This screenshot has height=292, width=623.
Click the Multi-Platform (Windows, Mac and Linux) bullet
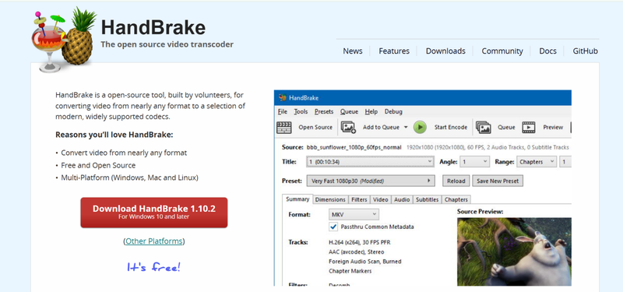[129, 178]
